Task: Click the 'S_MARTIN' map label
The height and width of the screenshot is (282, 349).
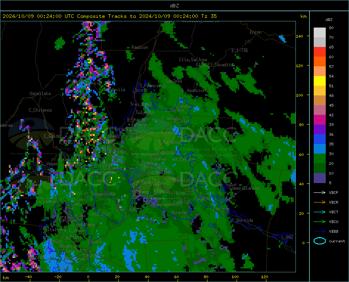Action: 161,173
